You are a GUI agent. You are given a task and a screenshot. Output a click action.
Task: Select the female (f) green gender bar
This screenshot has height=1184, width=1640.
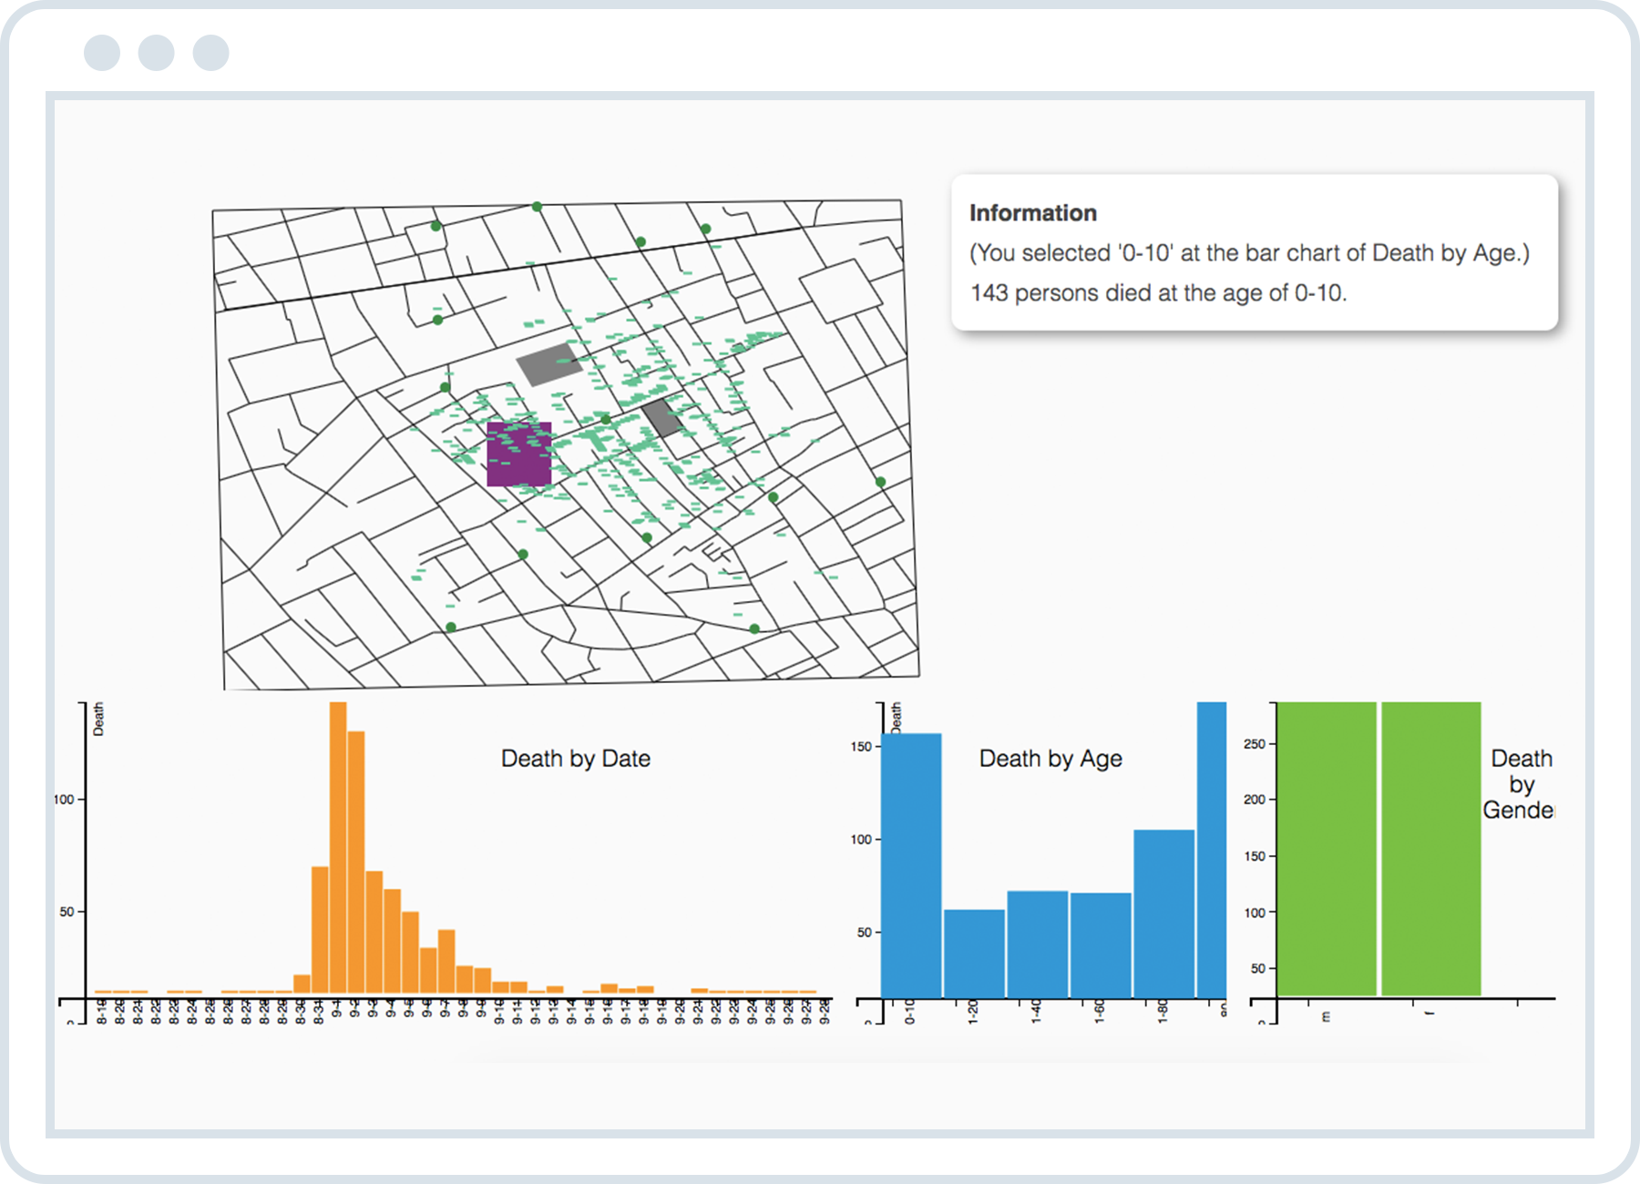coord(1430,849)
